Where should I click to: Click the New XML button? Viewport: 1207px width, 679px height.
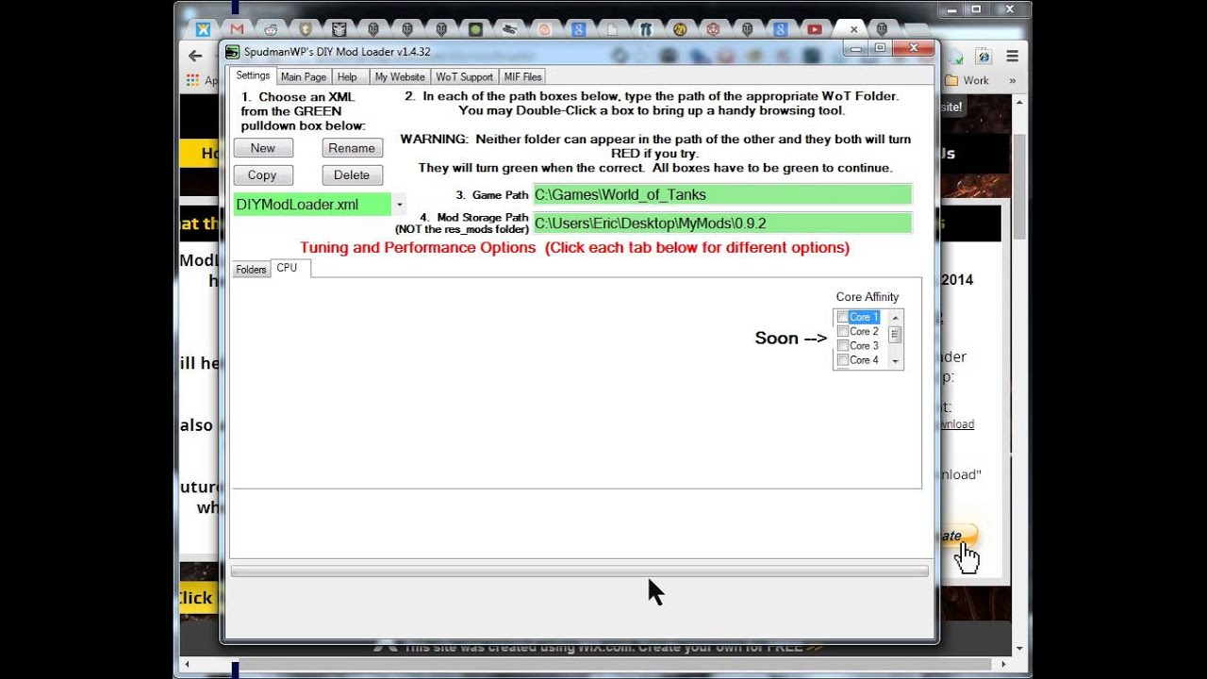[263, 148]
